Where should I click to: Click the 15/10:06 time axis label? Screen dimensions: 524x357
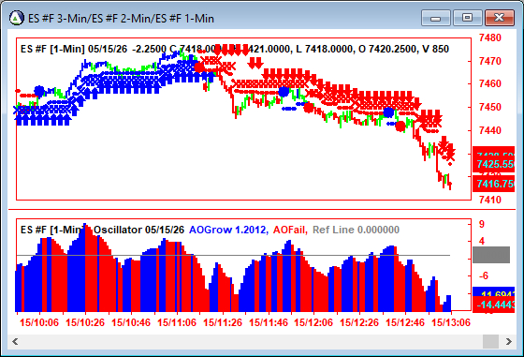pos(39,322)
